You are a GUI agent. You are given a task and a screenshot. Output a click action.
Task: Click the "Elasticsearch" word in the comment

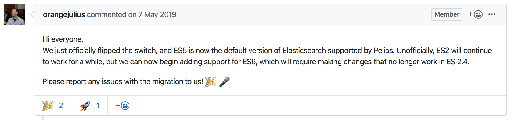(304, 51)
